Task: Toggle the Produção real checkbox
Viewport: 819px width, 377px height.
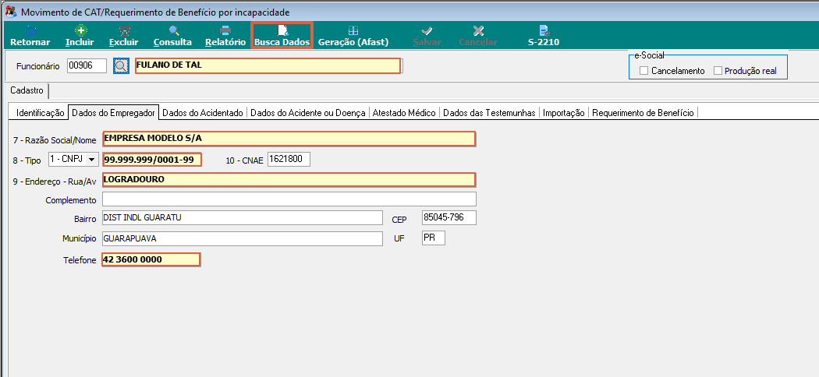Action: [x=718, y=70]
